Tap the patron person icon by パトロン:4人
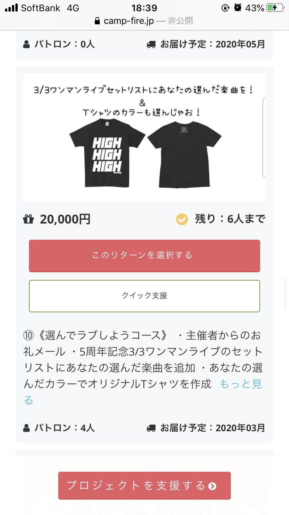The image size is (289, 515). point(26,428)
